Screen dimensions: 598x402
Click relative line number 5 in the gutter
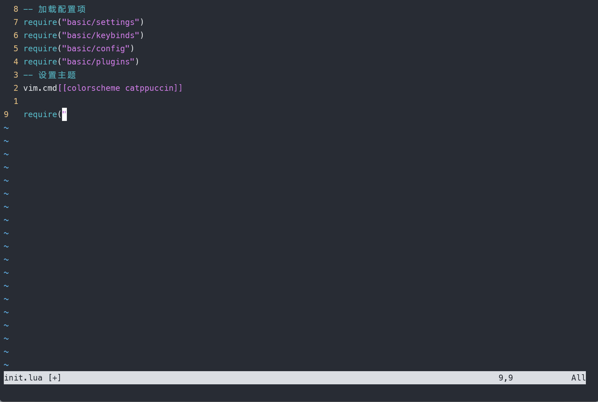(16, 49)
